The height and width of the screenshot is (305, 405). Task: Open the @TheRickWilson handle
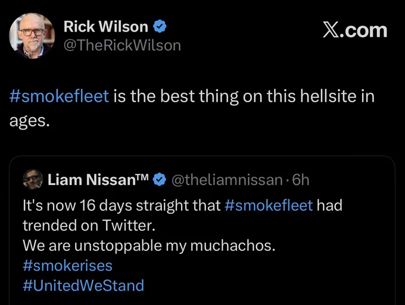tap(122, 46)
